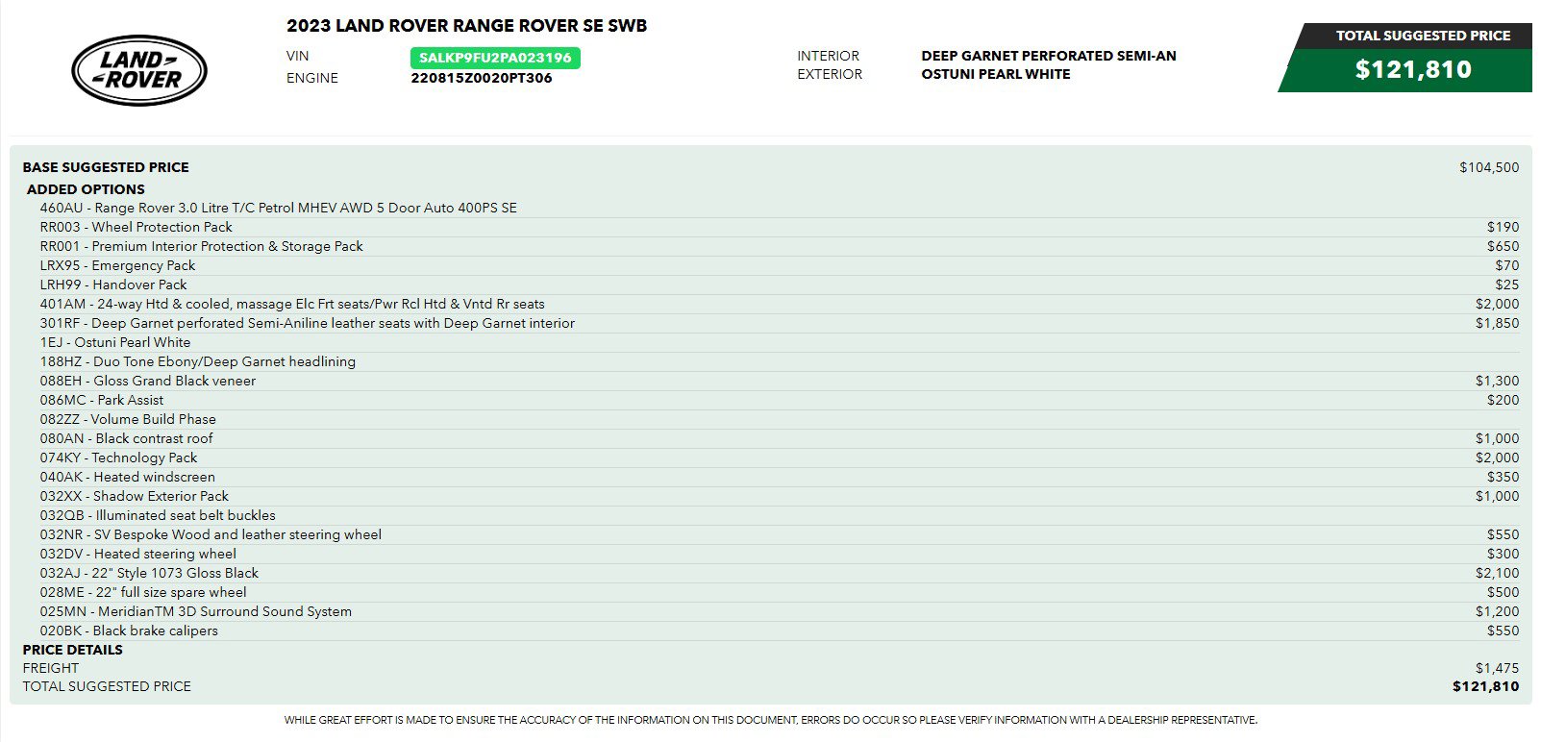Image resolution: width=1541 pixels, height=742 pixels.
Task: Click the $1,300 Gloss Grand Black veneer price
Action: point(1497,381)
